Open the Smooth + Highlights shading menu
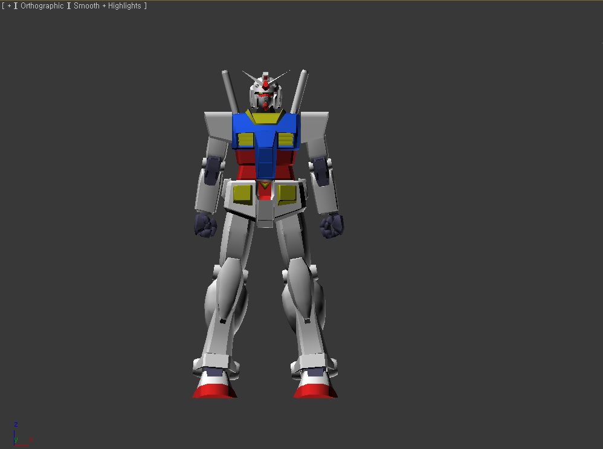603x449 pixels. 108,6
